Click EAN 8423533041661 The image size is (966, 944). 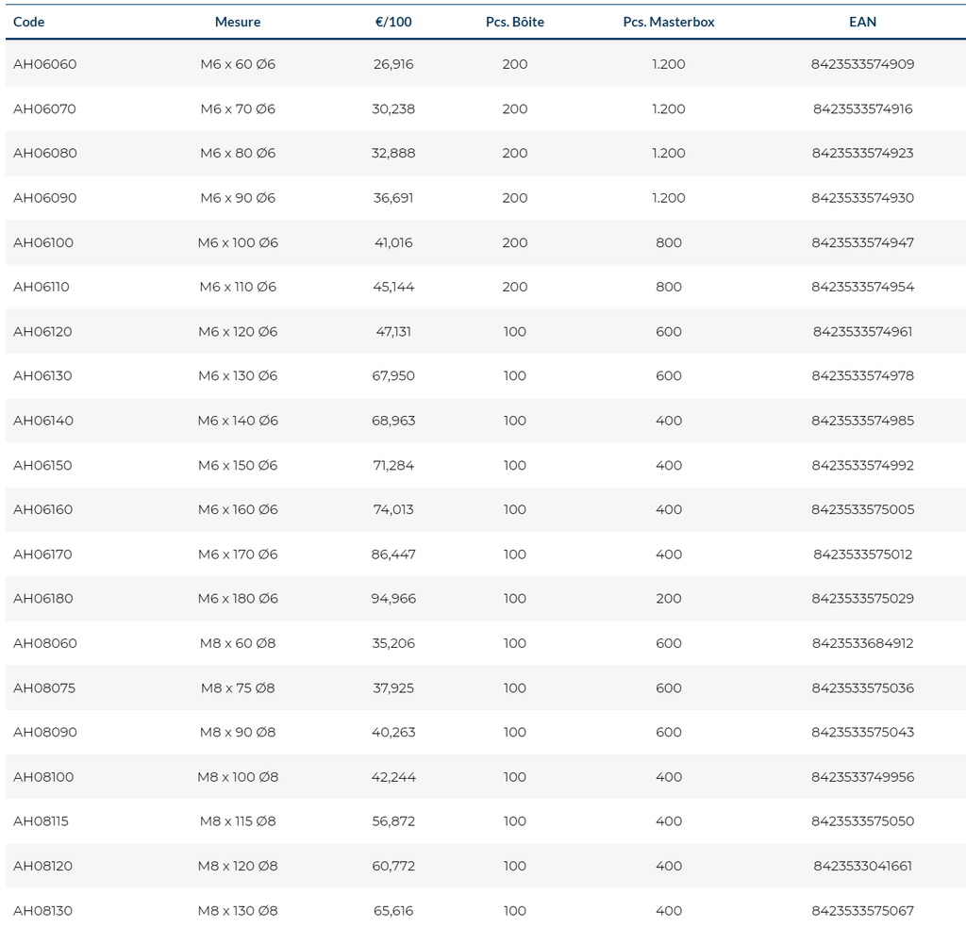coord(862,867)
